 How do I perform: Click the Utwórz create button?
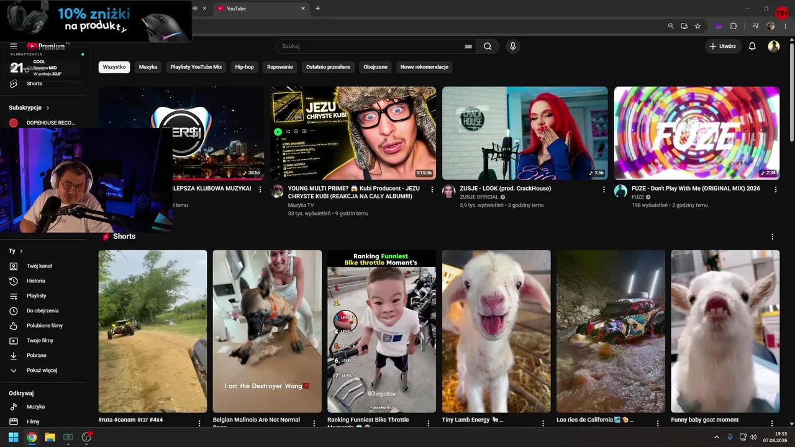tap(724, 46)
